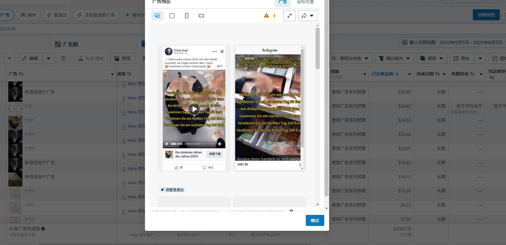Open the 最大日期范围 date range picker
Image resolution: width=506 pixels, height=245 pixels.
coord(452,42)
